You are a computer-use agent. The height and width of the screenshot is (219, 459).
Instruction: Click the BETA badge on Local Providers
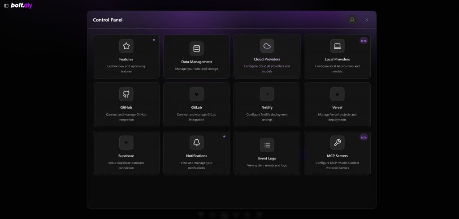coord(364,41)
